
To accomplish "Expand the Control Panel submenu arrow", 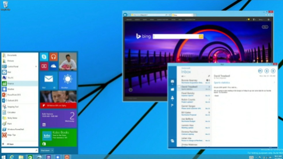I will click(x=36, y=67).
